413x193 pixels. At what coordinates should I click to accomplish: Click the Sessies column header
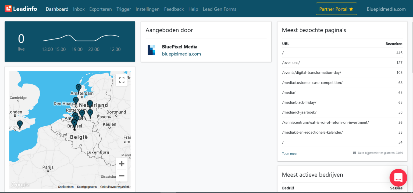[396, 188]
